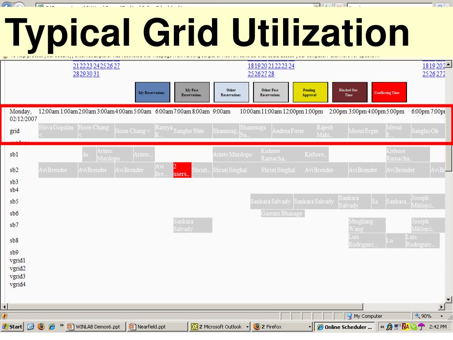Click the ZoneAlarm ZA tray icon

pyautogui.click(x=406, y=327)
